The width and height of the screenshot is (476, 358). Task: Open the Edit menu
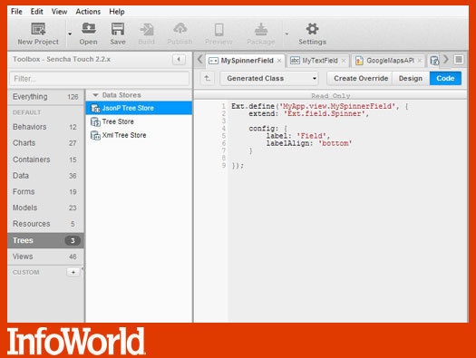pos(37,12)
